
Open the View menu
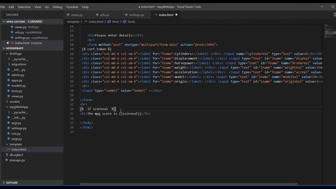click(37, 7)
